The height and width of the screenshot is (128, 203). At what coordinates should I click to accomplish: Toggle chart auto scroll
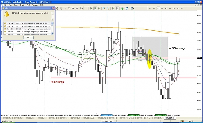[x=113, y=8]
